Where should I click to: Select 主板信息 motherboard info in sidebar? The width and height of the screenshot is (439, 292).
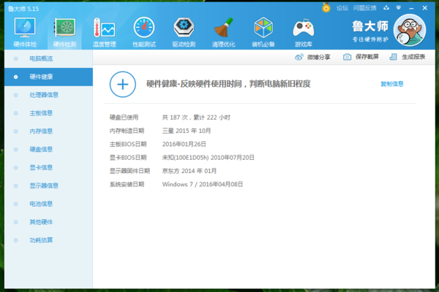pos(40,112)
